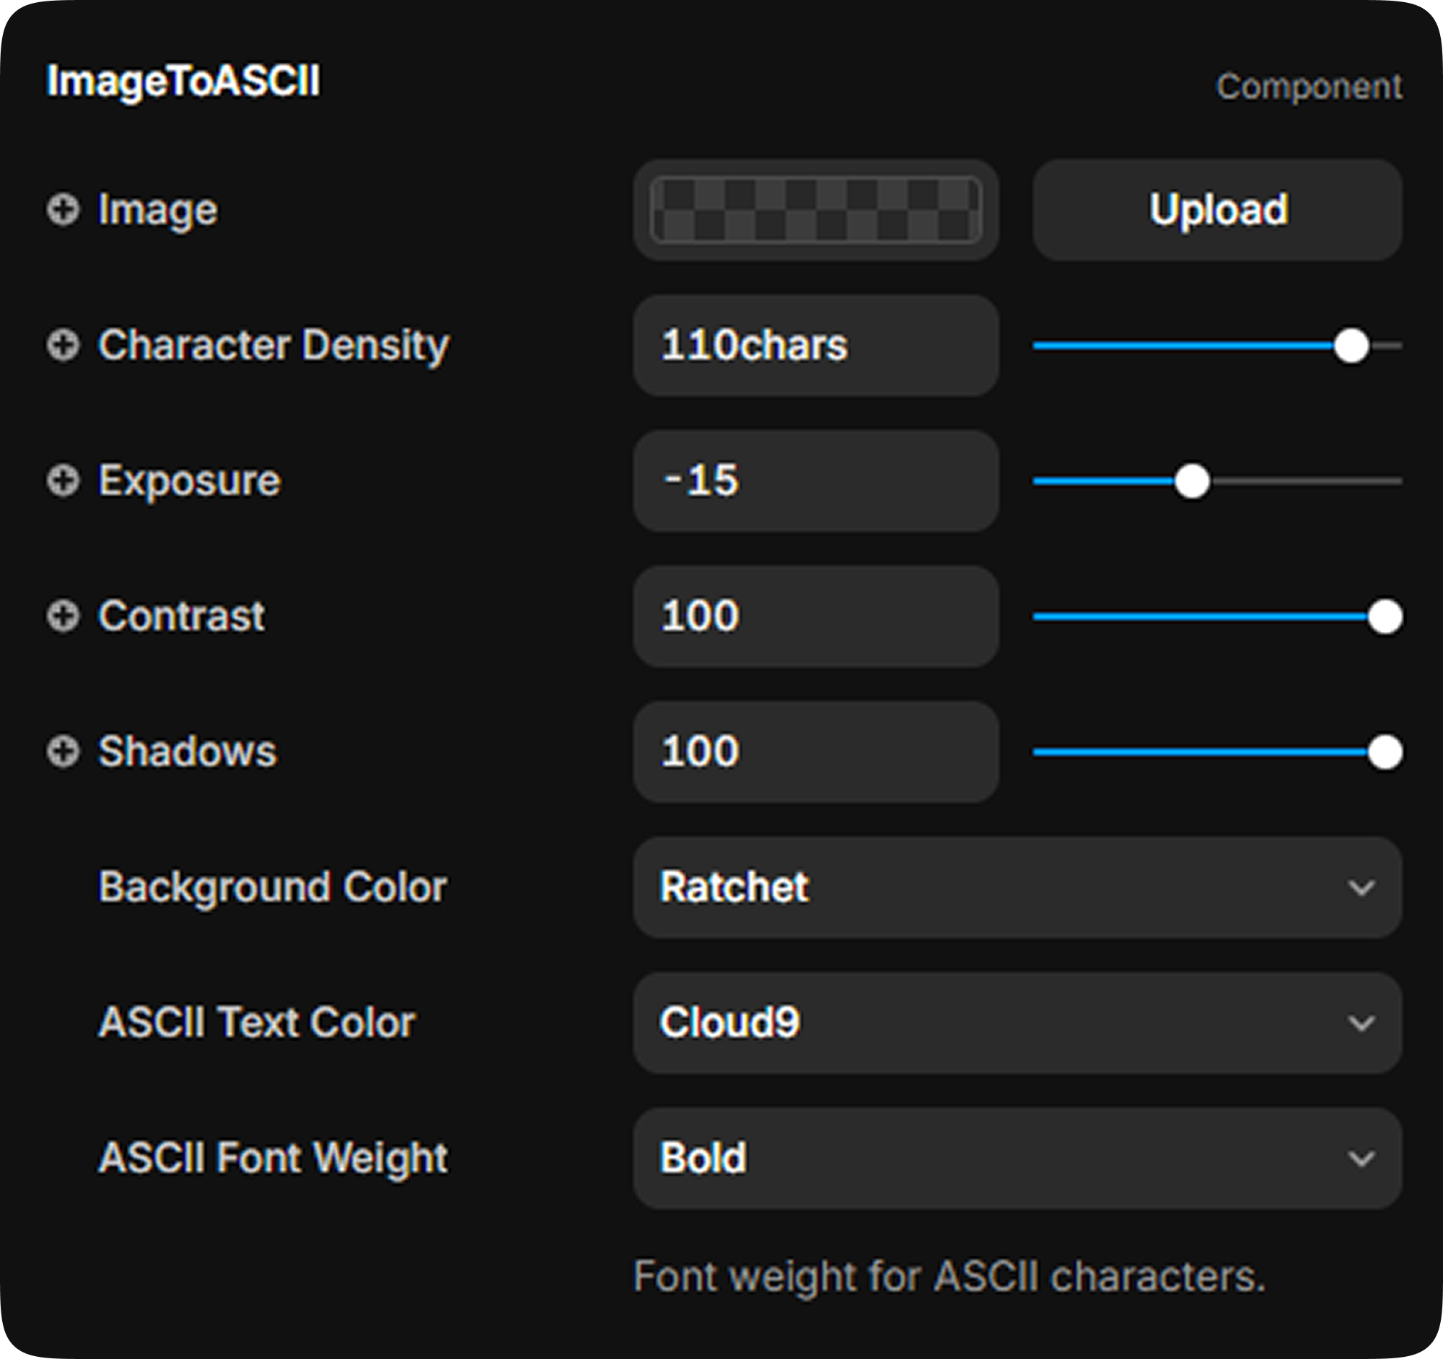Click the Component label in the header

pyautogui.click(x=1309, y=87)
